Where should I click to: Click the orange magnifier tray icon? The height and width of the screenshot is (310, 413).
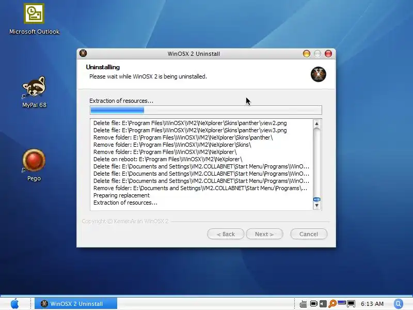tap(332, 304)
